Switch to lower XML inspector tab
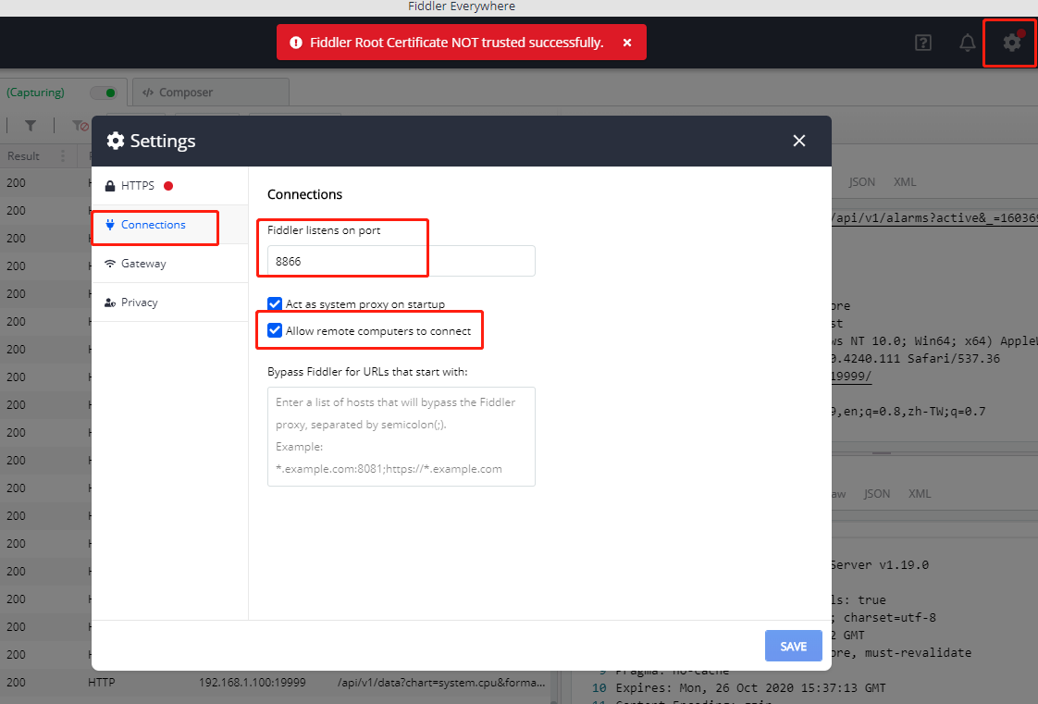Screen dimensions: 1038x704 pos(920,494)
